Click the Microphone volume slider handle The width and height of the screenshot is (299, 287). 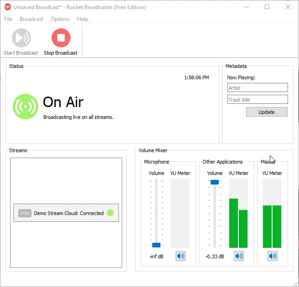click(156, 245)
